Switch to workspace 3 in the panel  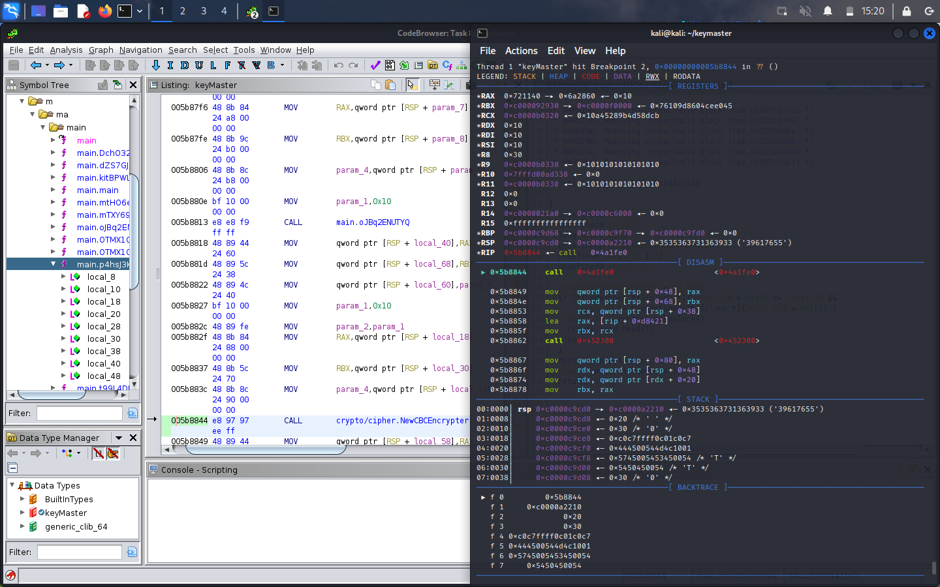point(204,11)
